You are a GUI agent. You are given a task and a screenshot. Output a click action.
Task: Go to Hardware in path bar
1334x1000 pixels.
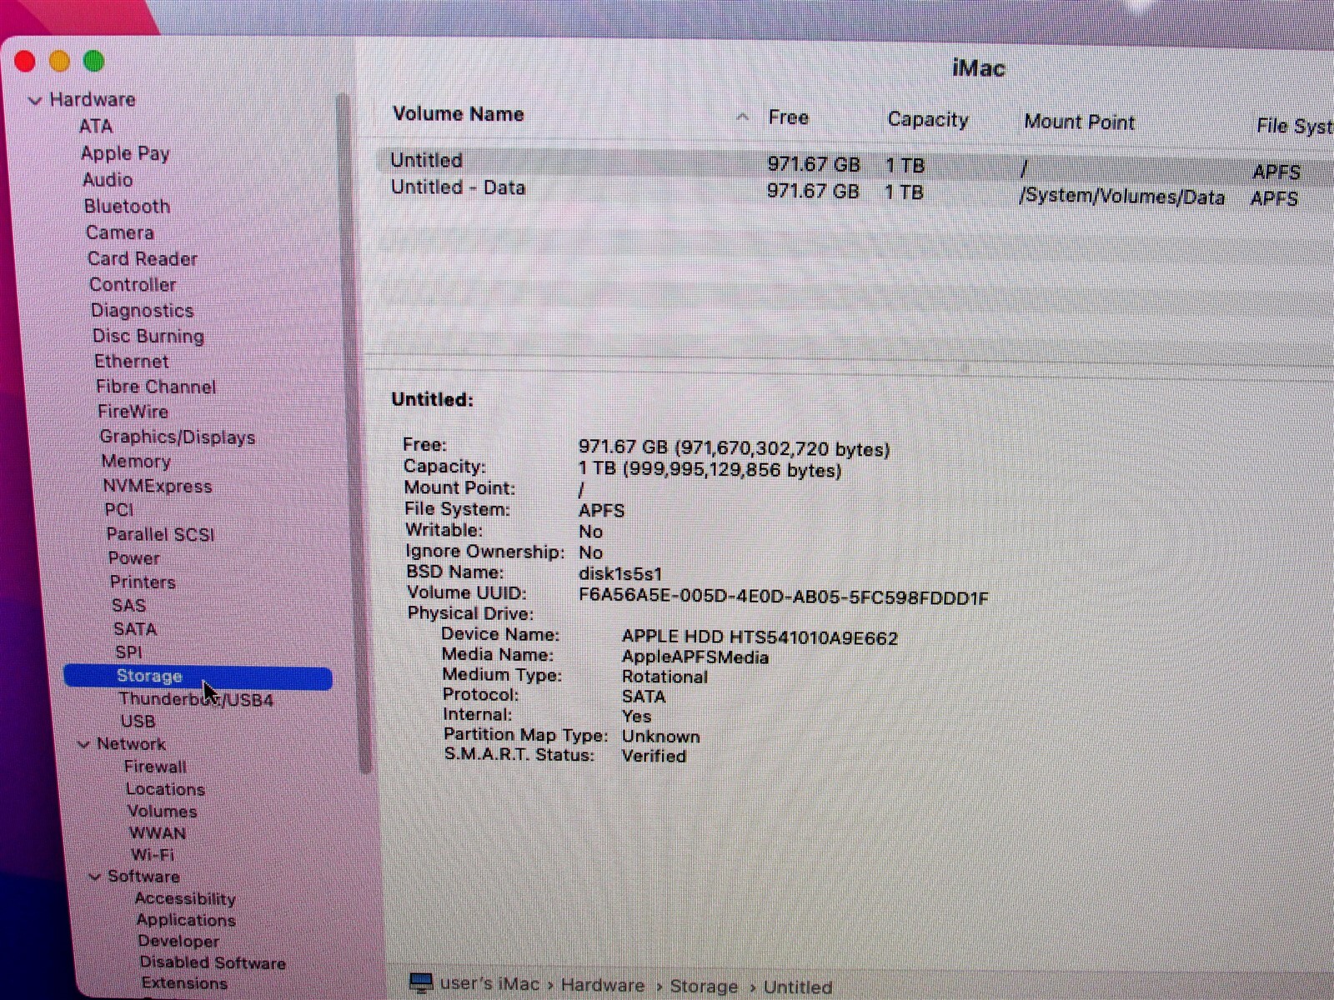coord(603,986)
